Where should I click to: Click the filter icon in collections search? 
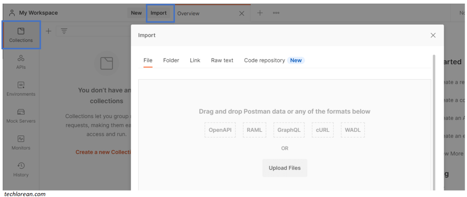coord(64,31)
